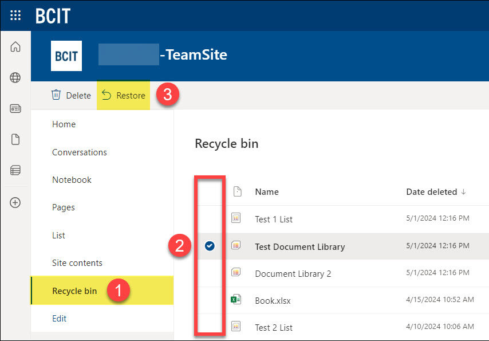
Task: Uncheck the Test Document Library selection
Action: click(x=210, y=245)
